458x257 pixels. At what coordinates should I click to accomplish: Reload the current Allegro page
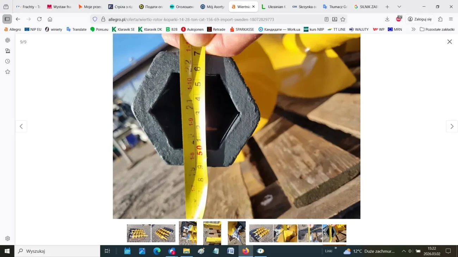pyautogui.click(x=39, y=19)
